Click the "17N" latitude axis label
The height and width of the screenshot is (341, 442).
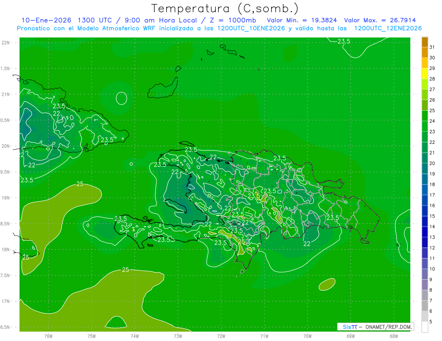(6, 301)
